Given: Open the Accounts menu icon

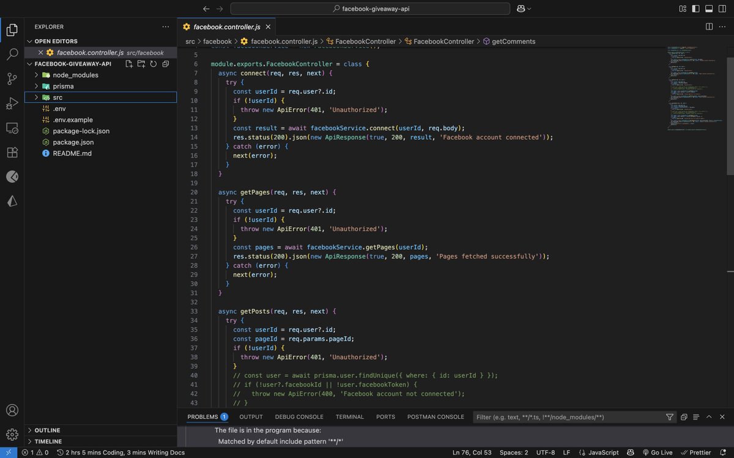Looking at the screenshot, I should 12,410.
